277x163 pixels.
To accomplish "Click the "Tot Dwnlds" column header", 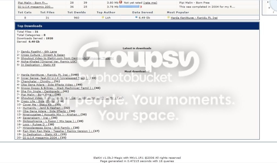I will coord(77,12).
